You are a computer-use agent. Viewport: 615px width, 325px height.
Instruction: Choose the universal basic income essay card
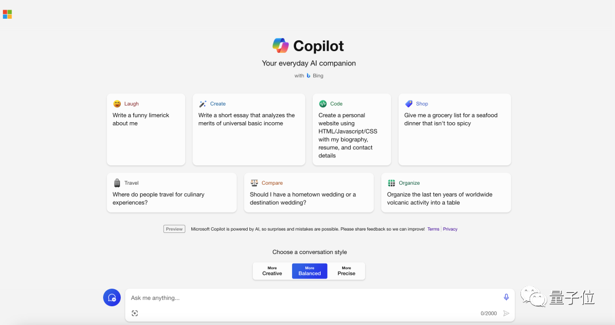[x=249, y=129]
